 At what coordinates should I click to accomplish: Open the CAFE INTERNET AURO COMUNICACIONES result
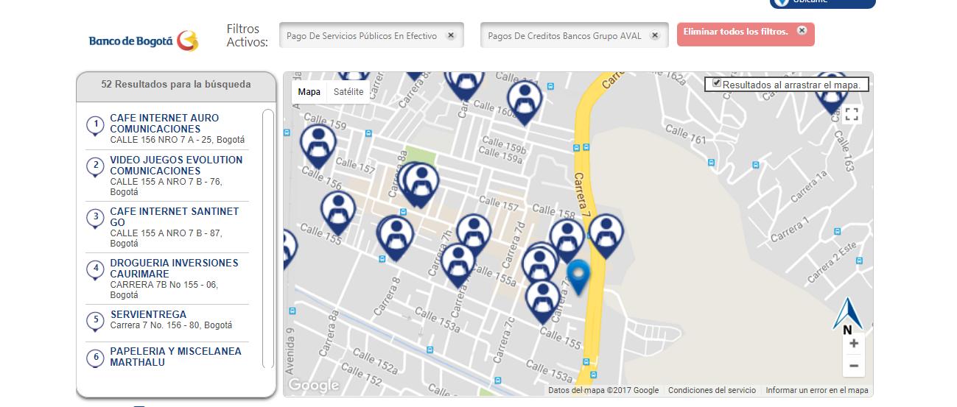[x=164, y=123]
